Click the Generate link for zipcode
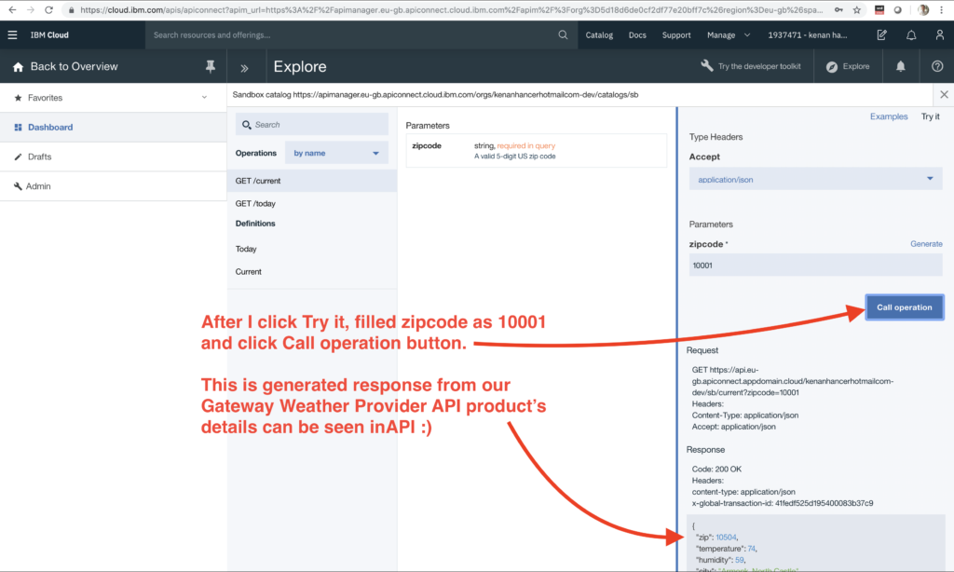The image size is (954, 572). click(x=926, y=243)
